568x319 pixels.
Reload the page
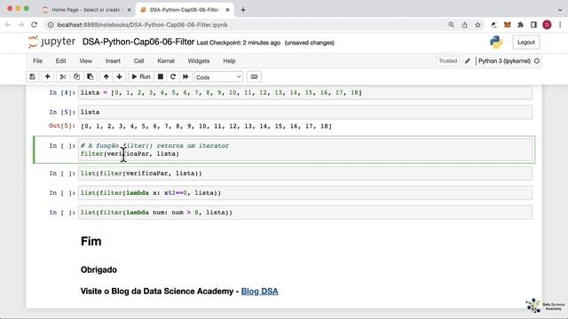(34, 25)
